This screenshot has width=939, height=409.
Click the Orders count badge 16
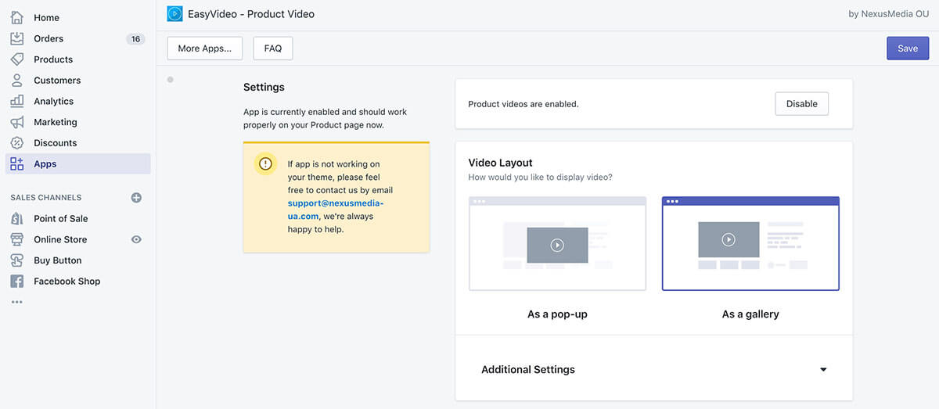pos(135,39)
